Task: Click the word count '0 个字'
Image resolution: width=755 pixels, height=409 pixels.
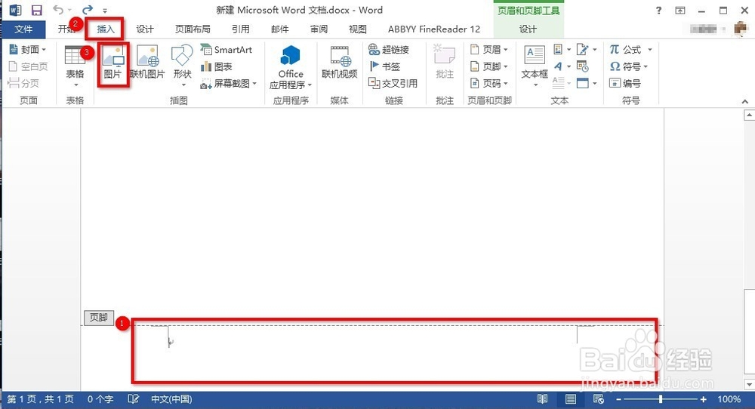Action: pos(100,399)
